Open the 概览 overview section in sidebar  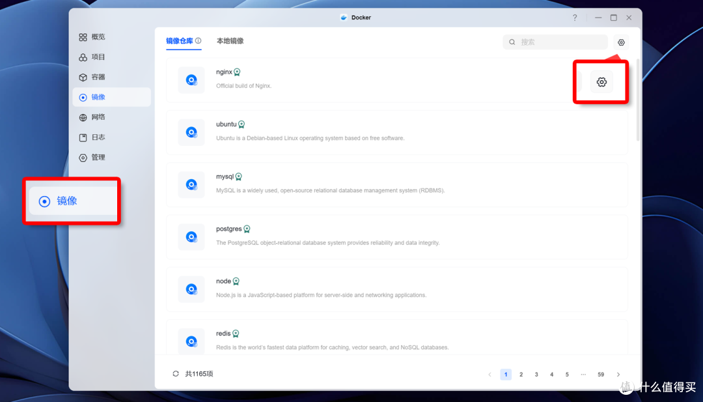pyautogui.click(x=111, y=36)
